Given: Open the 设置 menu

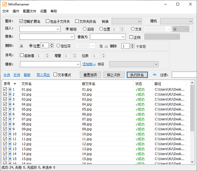Looking at the screenshot, I should pos(43,11).
